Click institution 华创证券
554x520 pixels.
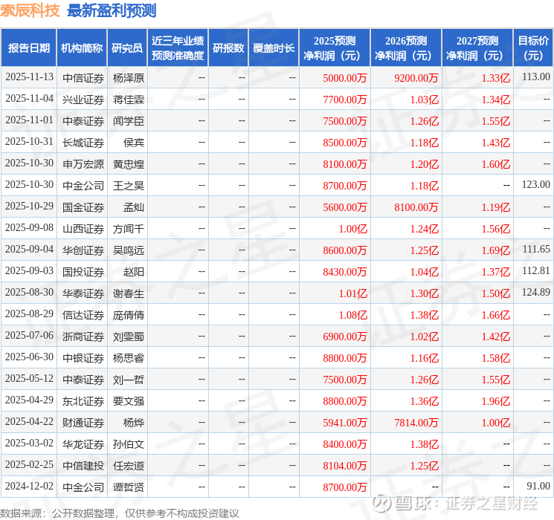coord(83,250)
